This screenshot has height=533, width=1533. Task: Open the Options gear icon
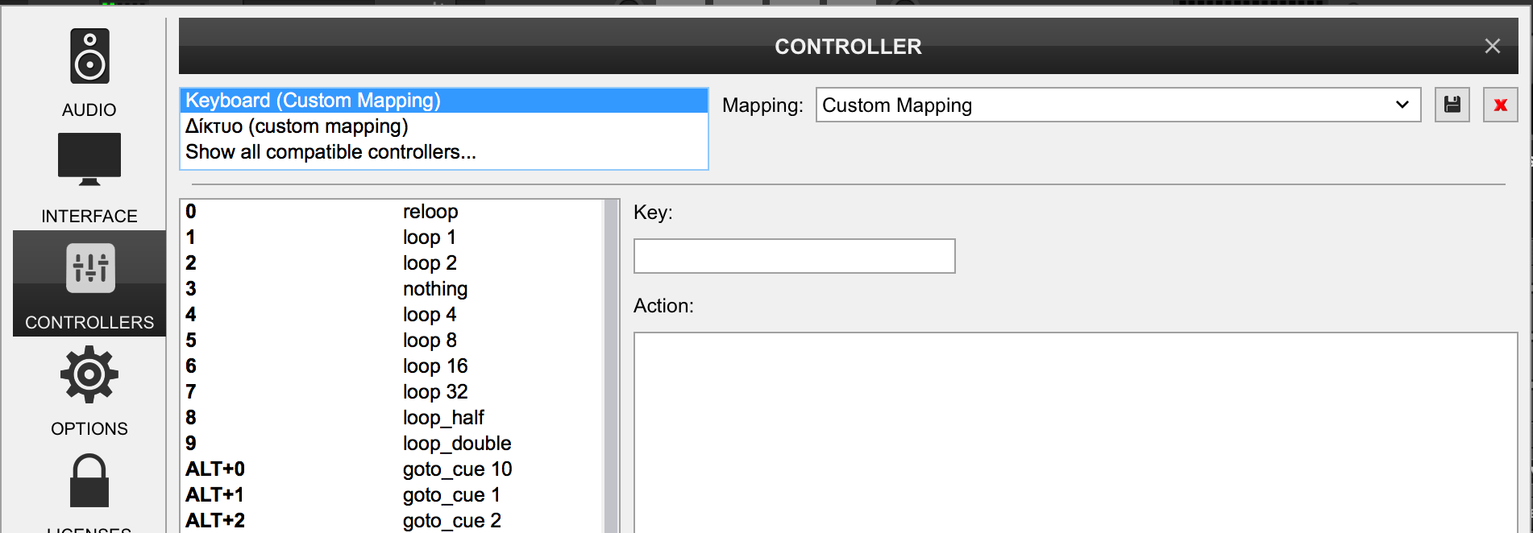pos(89,374)
